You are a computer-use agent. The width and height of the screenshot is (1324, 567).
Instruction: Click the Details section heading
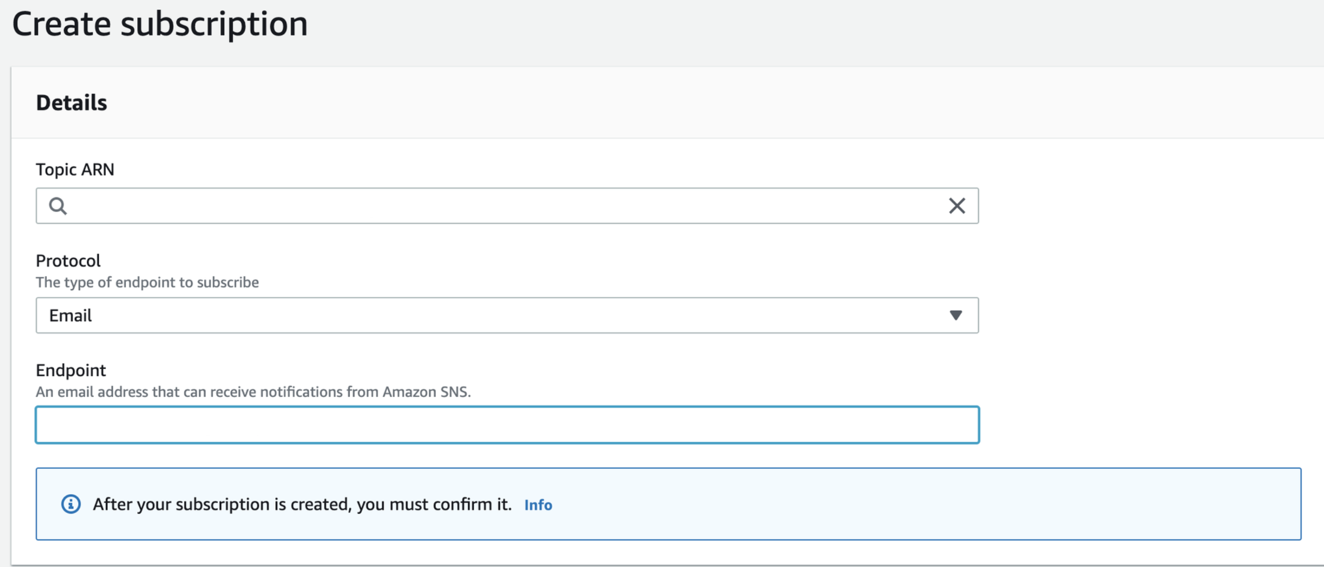(x=71, y=103)
